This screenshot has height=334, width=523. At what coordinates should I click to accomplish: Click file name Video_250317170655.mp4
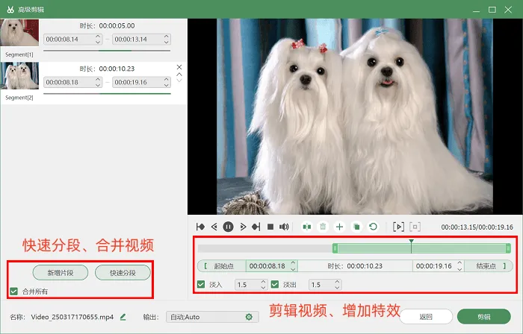tap(72, 317)
